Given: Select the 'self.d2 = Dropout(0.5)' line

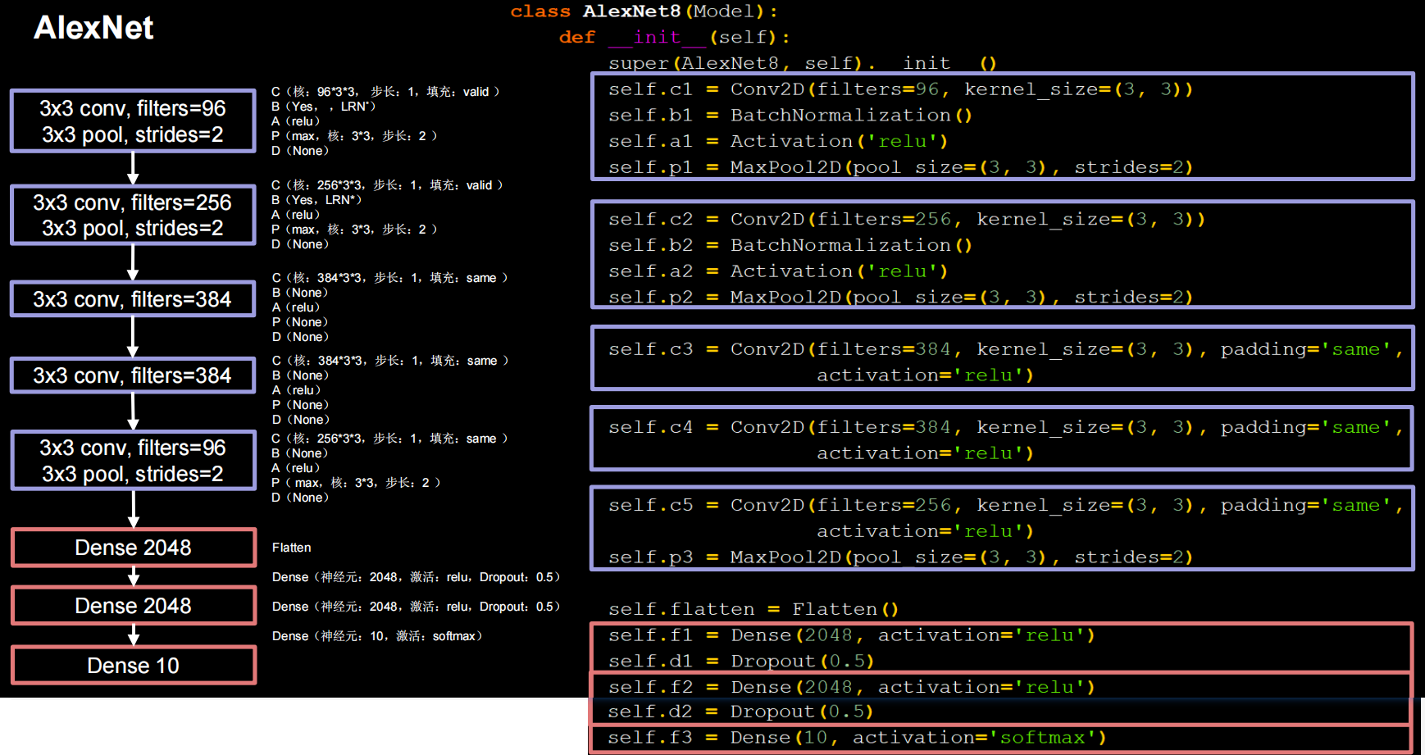Looking at the screenshot, I should pyautogui.click(x=741, y=712).
